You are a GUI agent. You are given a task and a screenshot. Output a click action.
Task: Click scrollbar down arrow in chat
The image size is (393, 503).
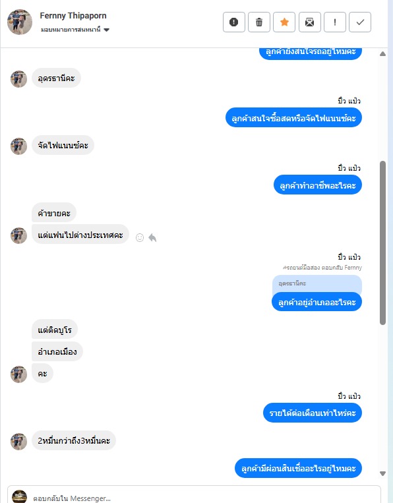coord(382,473)
